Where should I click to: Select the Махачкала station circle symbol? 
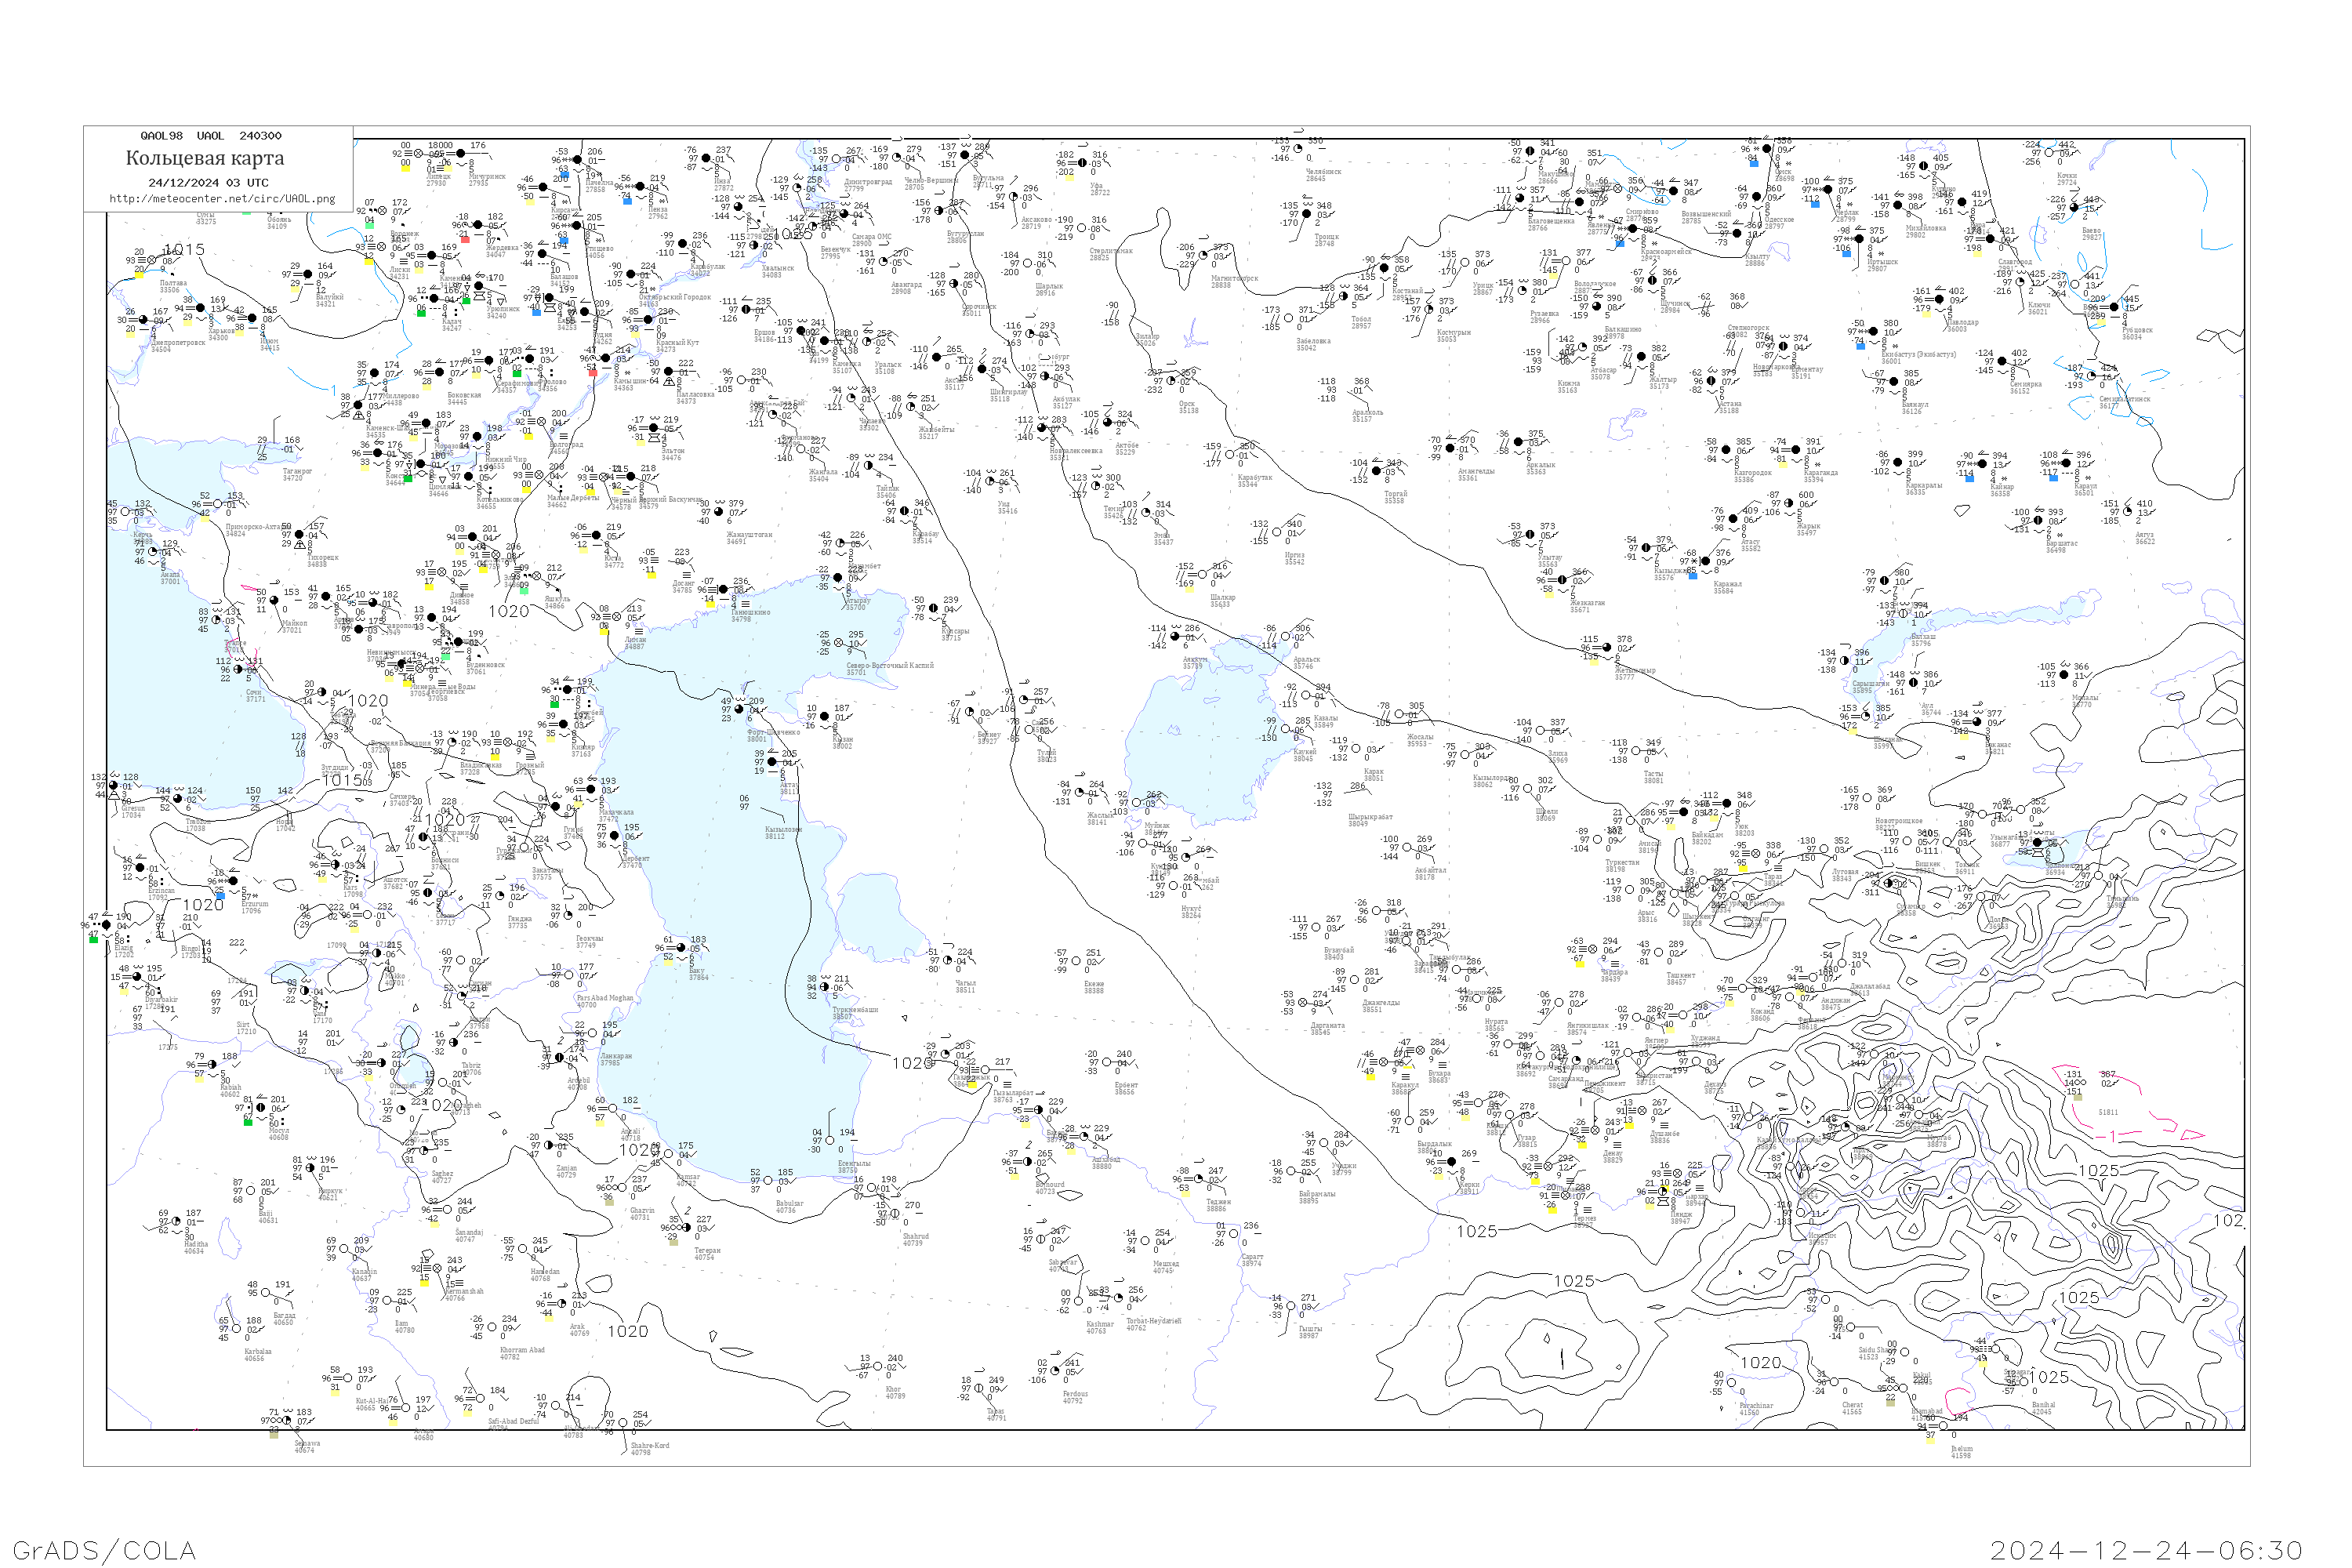click(x=592, y=790)
